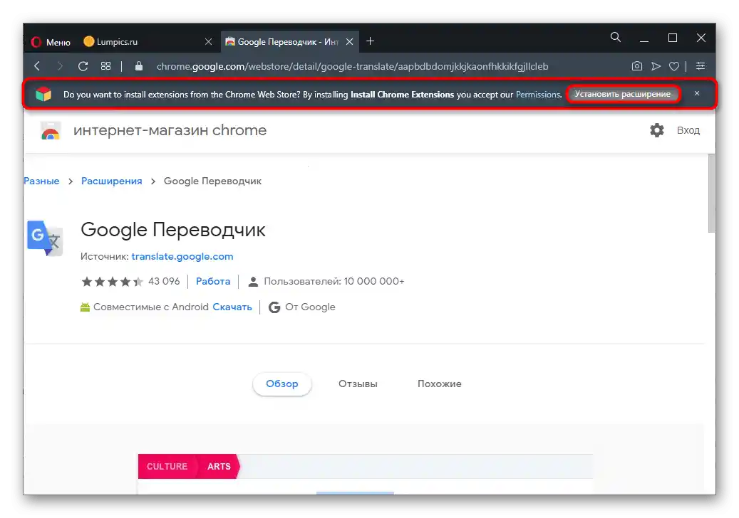
Task: Click Пользователей: 10 000 000+ text
Action: pyautogui.click(x=334, y=281)
